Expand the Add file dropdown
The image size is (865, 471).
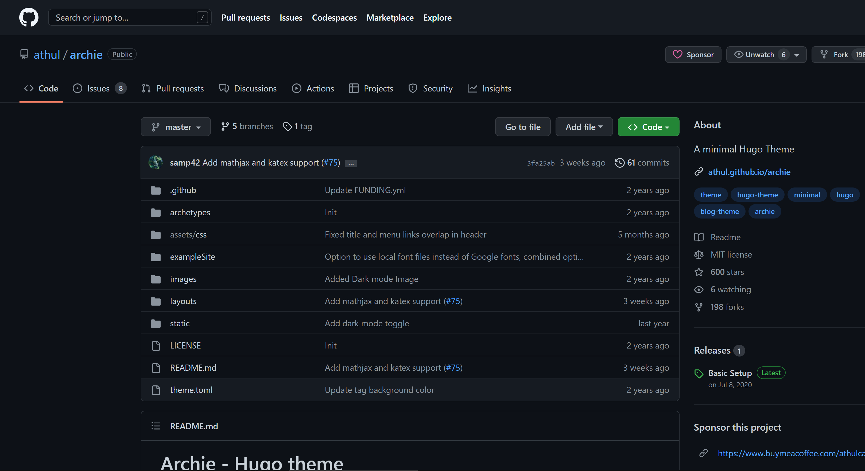584,127
